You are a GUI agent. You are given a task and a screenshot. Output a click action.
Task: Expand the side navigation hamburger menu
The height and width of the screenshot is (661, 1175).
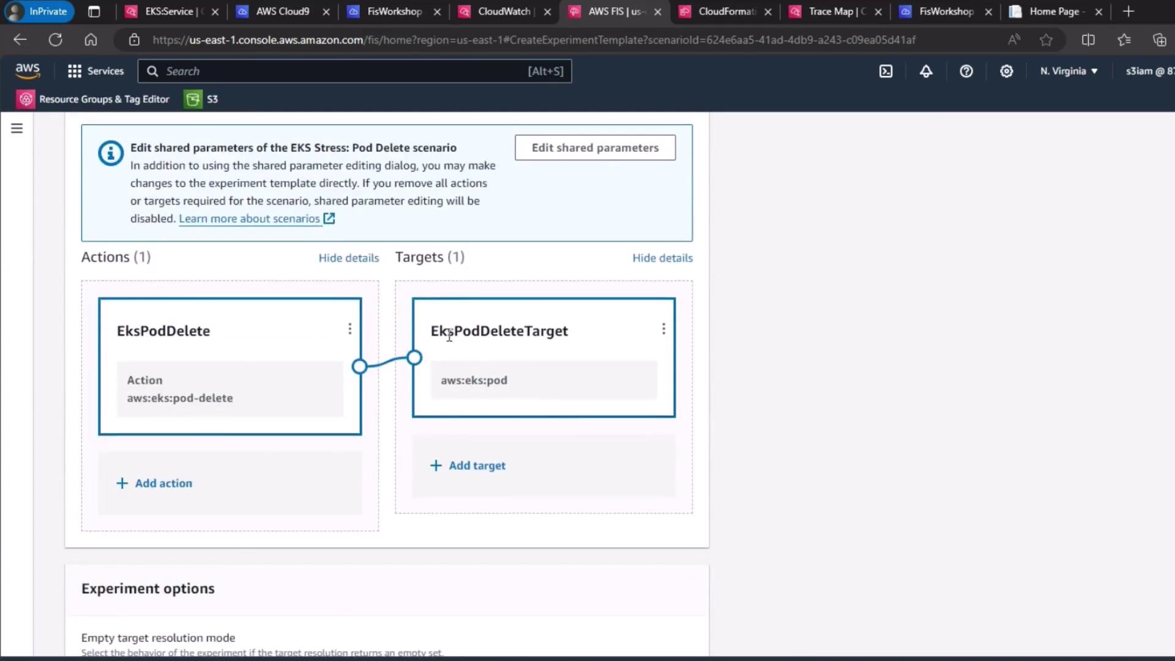pyautogui.click(x=17, y=129)
